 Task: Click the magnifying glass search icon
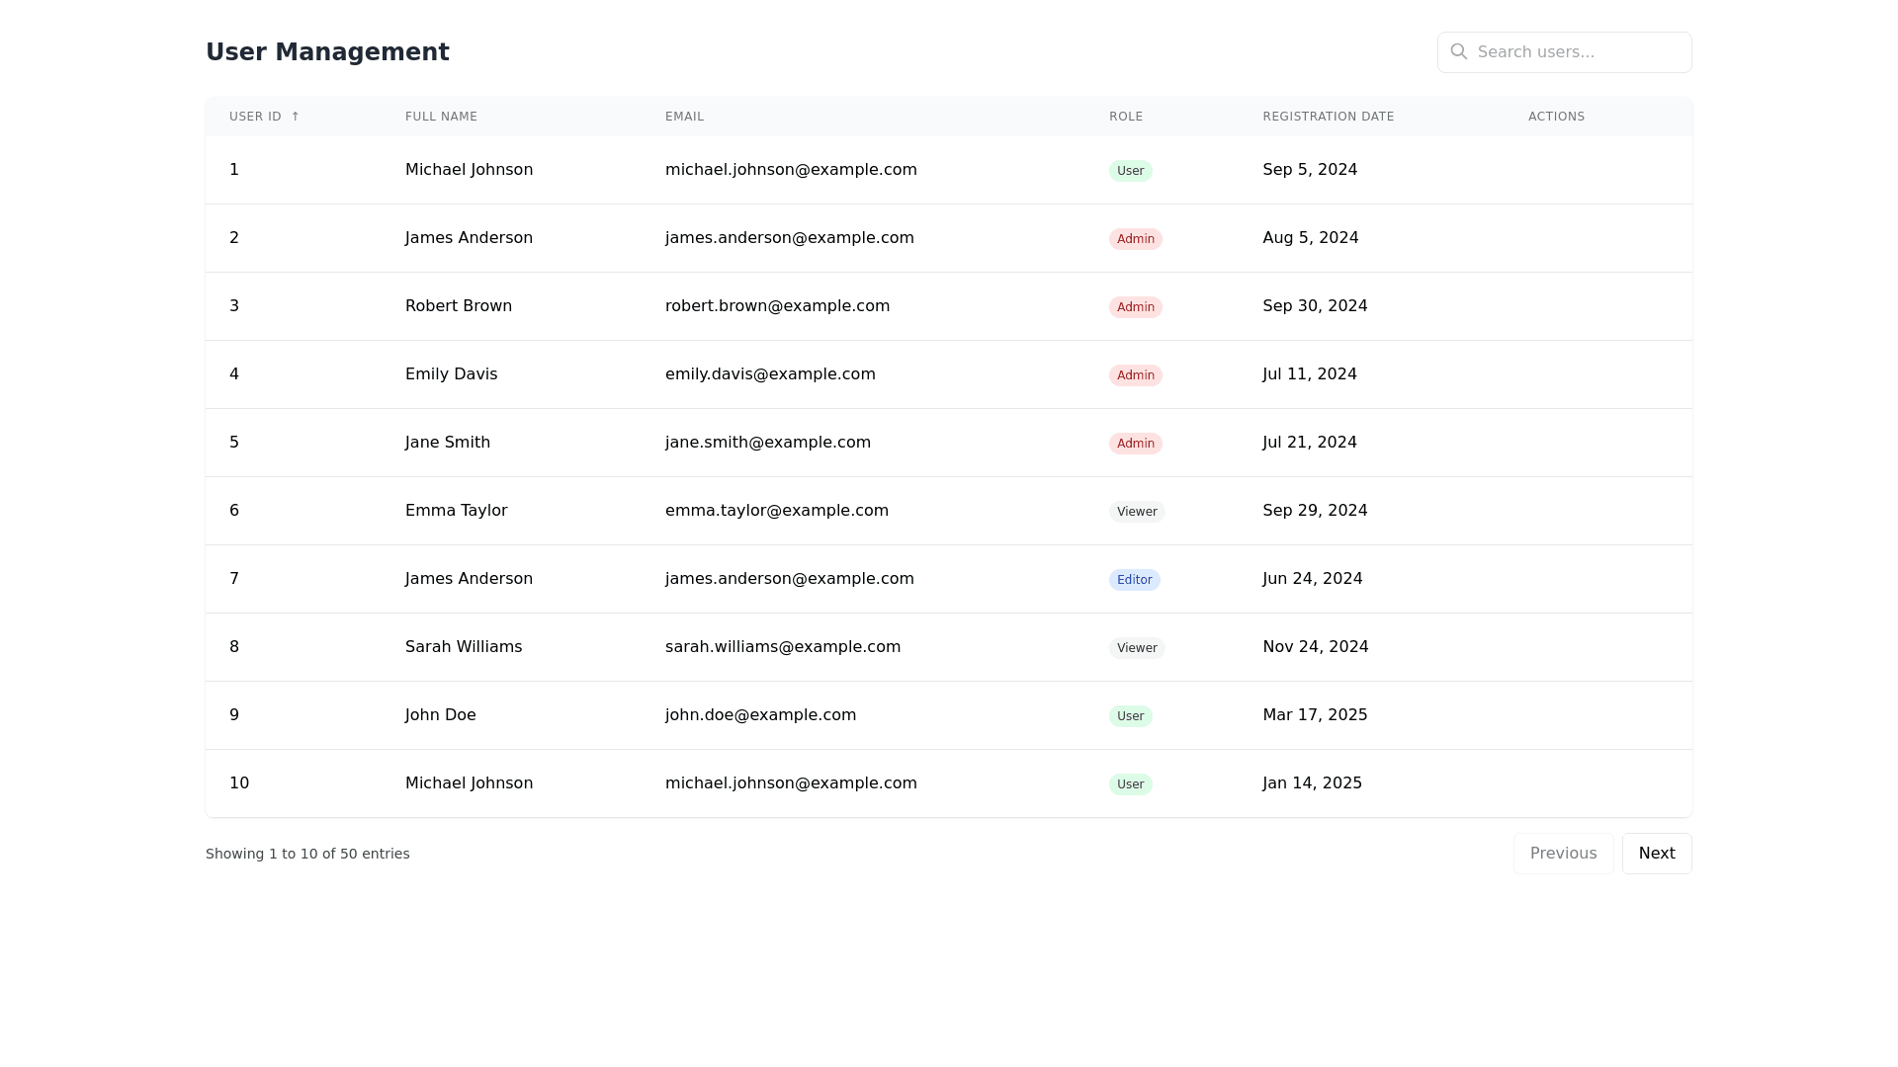click(1458, 51)
